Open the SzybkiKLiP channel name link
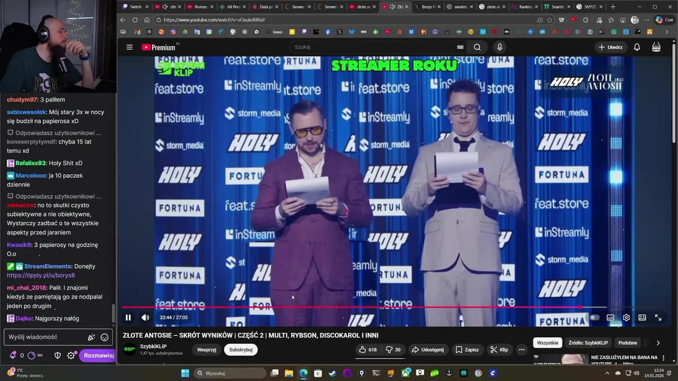 pyautogui.click(x=154, y=347)
